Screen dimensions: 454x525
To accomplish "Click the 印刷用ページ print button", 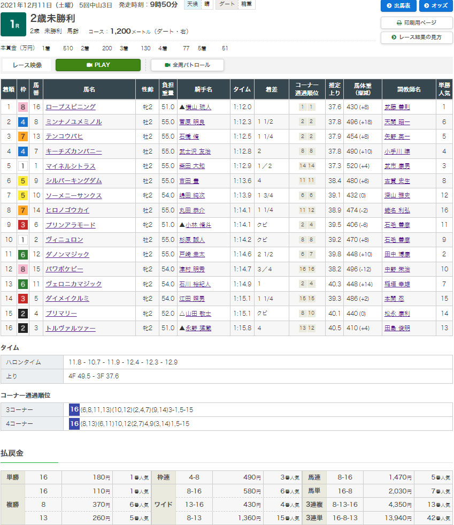I will [417, 23].
